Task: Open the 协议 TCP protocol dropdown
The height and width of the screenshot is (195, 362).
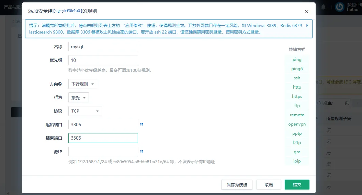Action: click(x=85, y=111)
